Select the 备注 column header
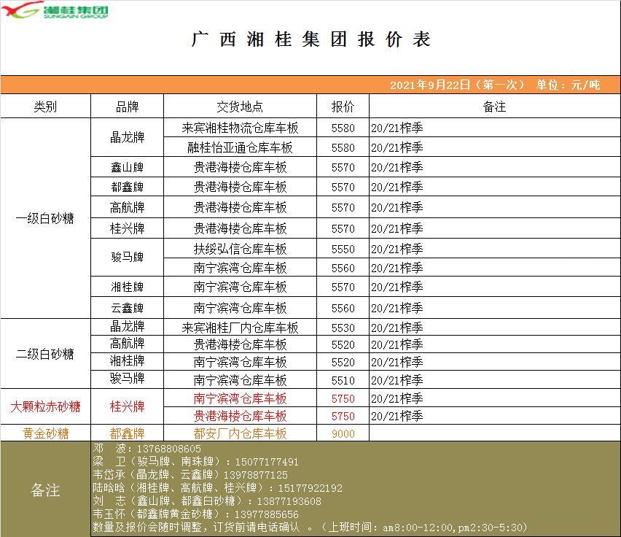The height and width of the screenshot is (537, 621). [494, 107]
